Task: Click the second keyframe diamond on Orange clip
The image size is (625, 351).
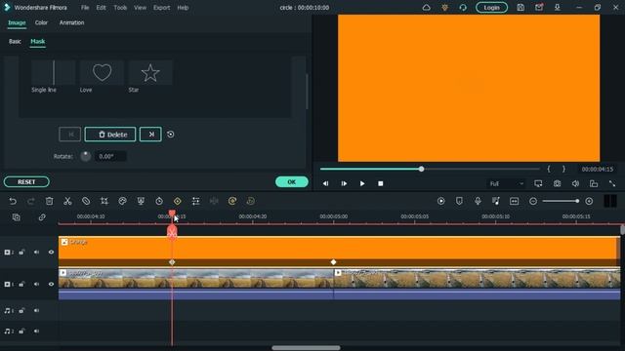Action: [334, 262]
